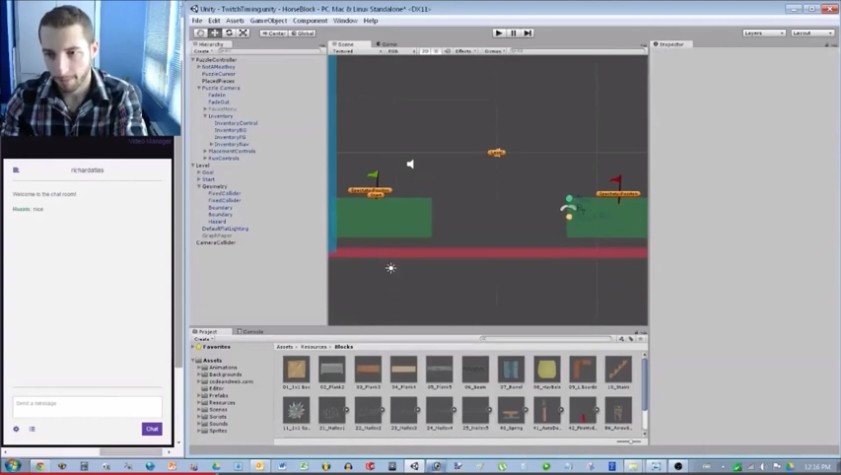Select the 08_HayBale asset thumbnail
Screen dimensions: 841x475
click(x=546, y=370)
